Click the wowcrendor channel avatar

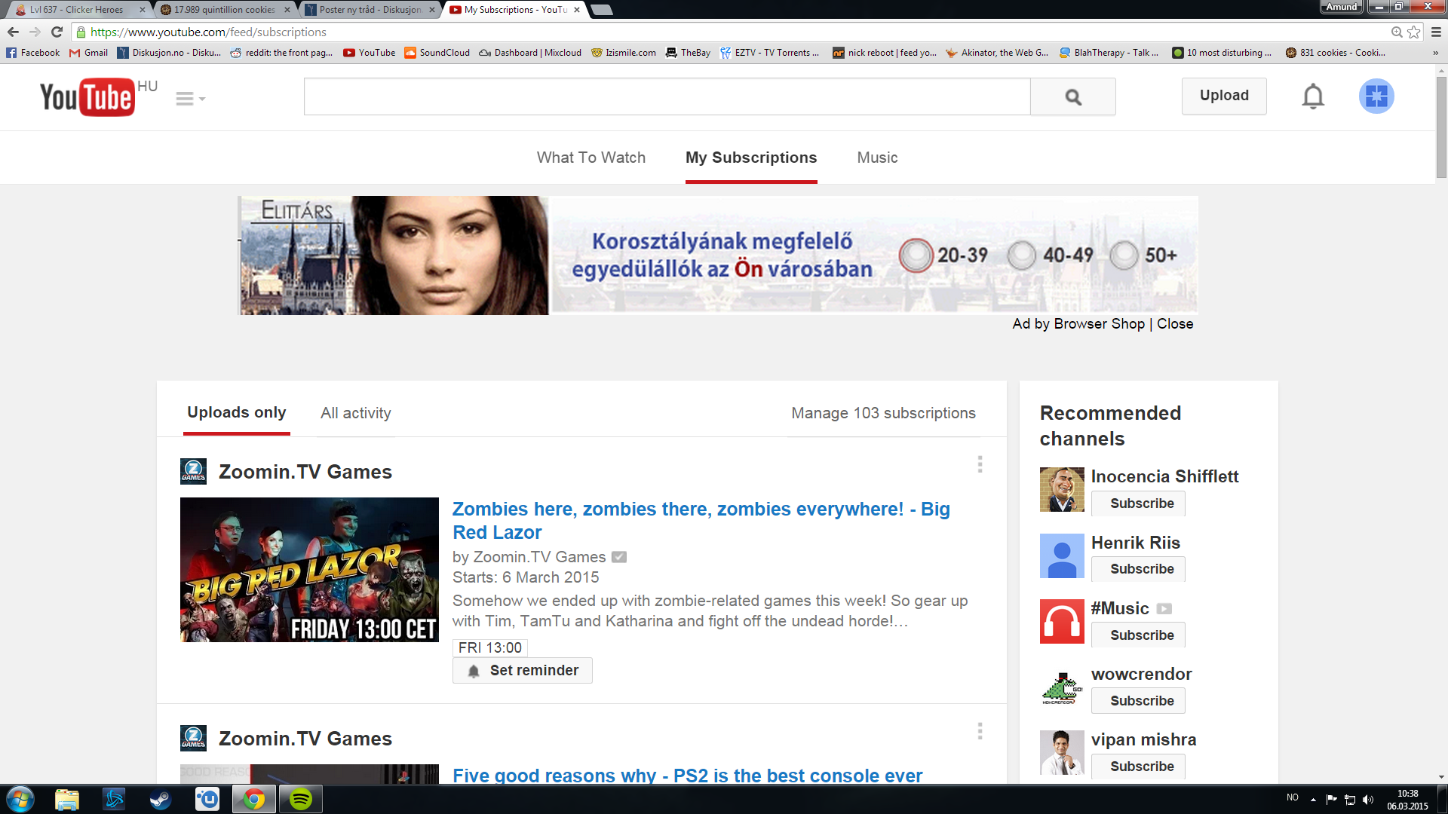(1061, 687)
